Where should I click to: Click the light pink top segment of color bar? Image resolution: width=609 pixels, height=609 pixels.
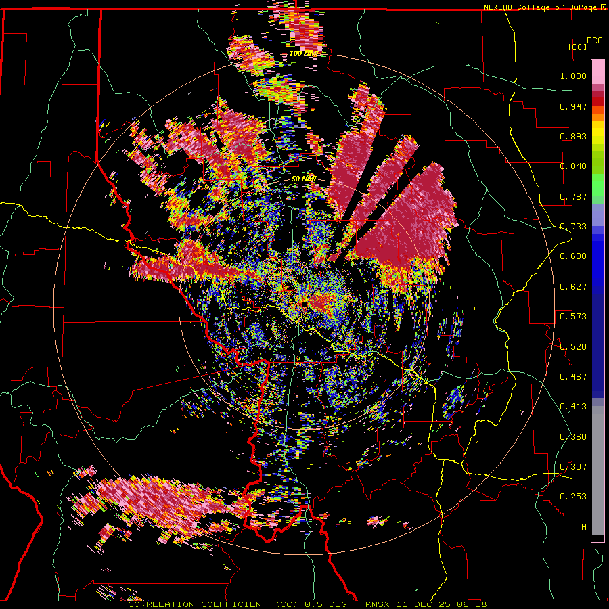(x=597, y=72)
